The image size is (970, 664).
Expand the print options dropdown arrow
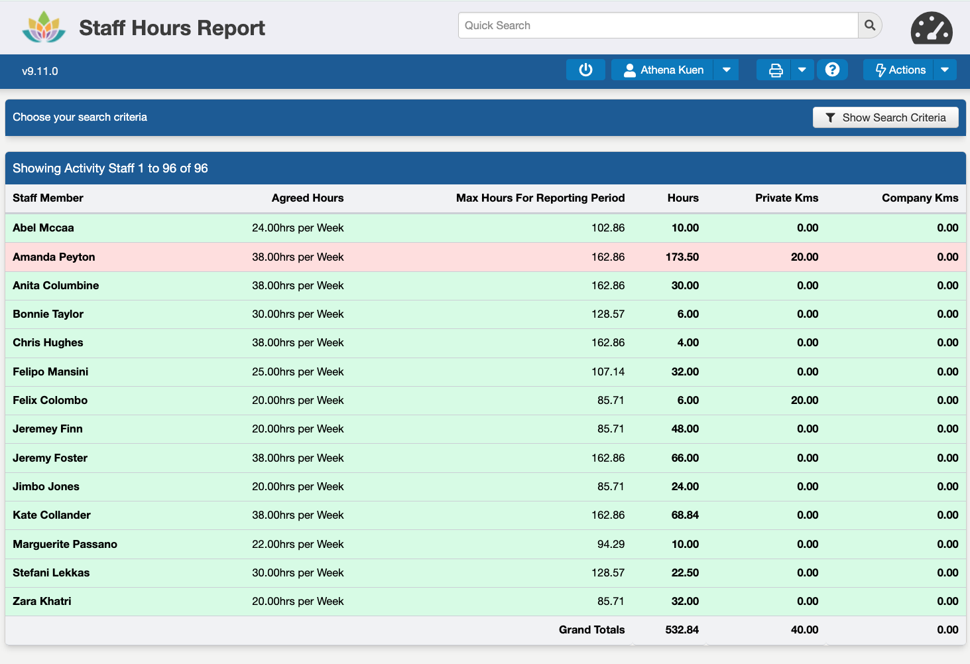point(802,70)
